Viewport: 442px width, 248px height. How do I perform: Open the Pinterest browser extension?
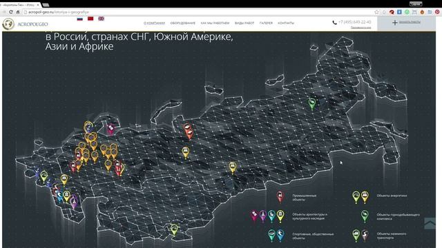point(437,12)
